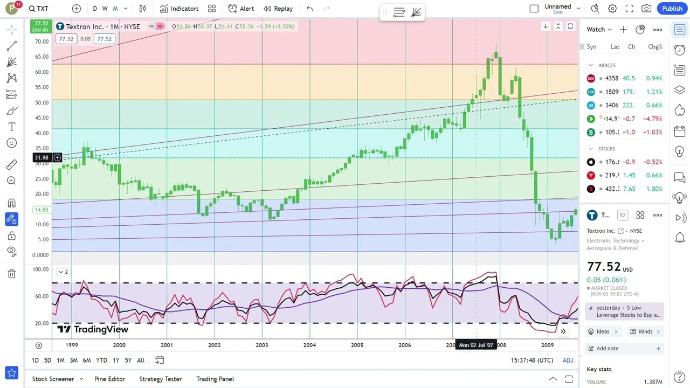Maximize the bottom panel
This screenshot has height=388, width=690.
(569, 379)
